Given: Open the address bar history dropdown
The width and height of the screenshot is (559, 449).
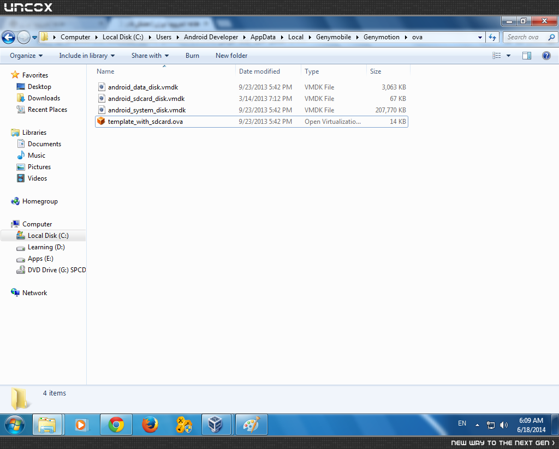Looking at the screenshot, I should tap(480, 37).
